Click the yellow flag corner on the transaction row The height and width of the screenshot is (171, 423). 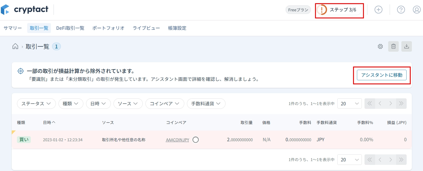click(13, 132)
